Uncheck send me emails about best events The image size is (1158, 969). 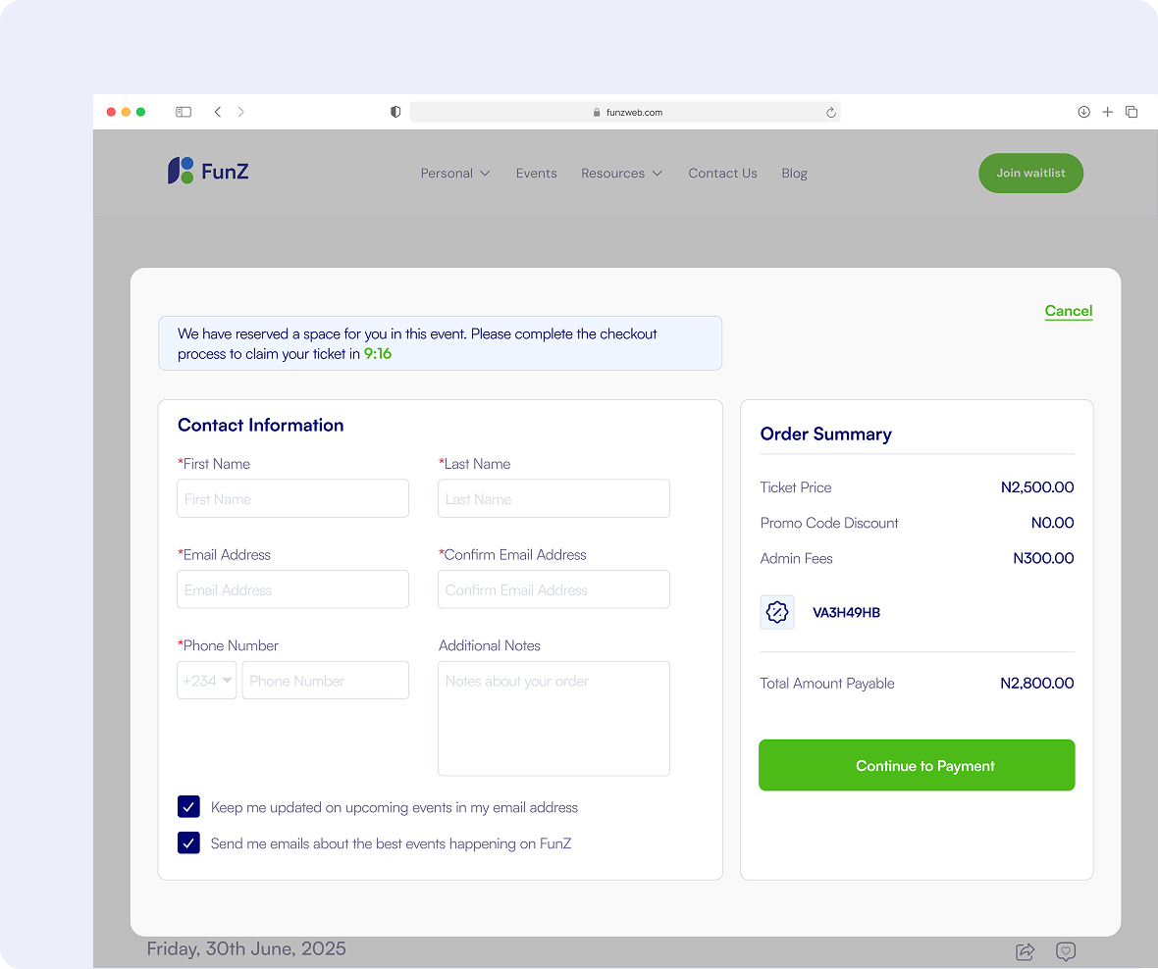click(x=188, y=842)
